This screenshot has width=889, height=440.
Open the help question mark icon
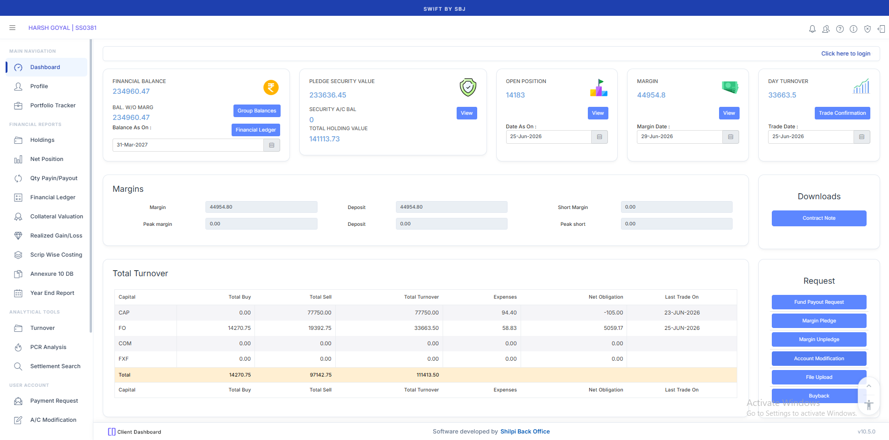click(x=840, y=29)
